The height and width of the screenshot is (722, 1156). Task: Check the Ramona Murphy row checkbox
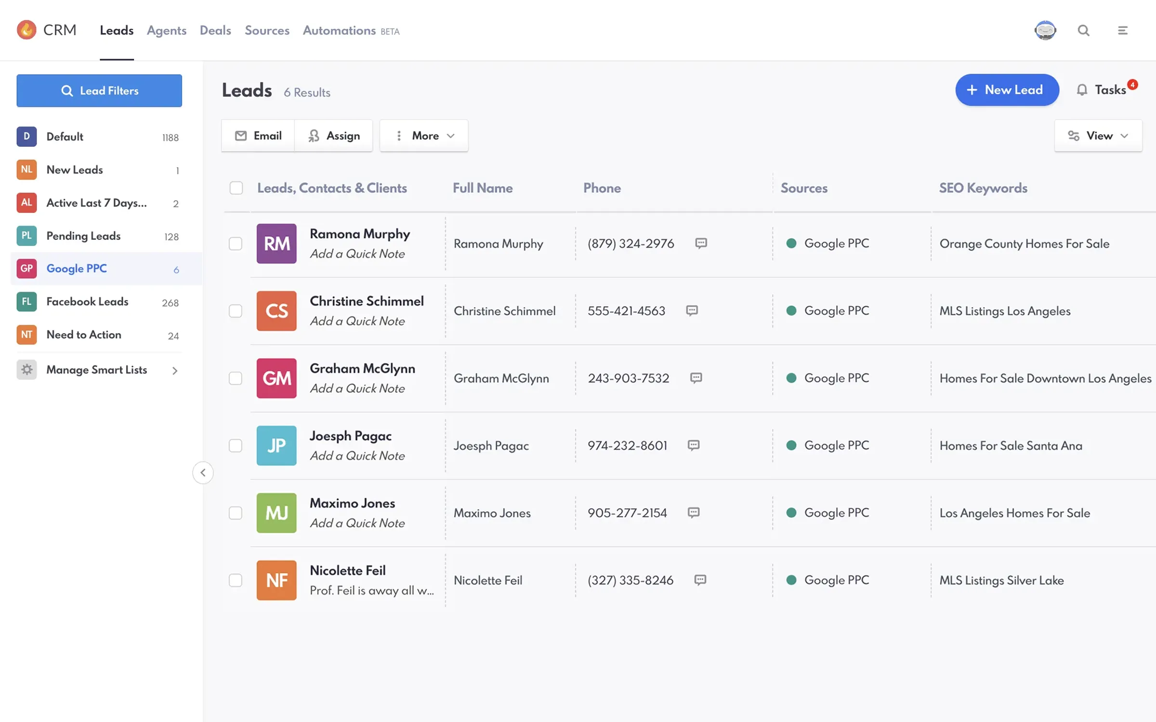click(x=236, y=244)
